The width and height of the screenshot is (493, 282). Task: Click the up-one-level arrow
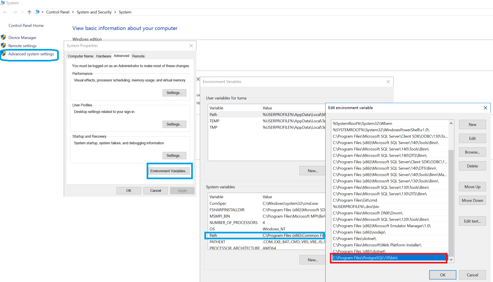(29, 12)
